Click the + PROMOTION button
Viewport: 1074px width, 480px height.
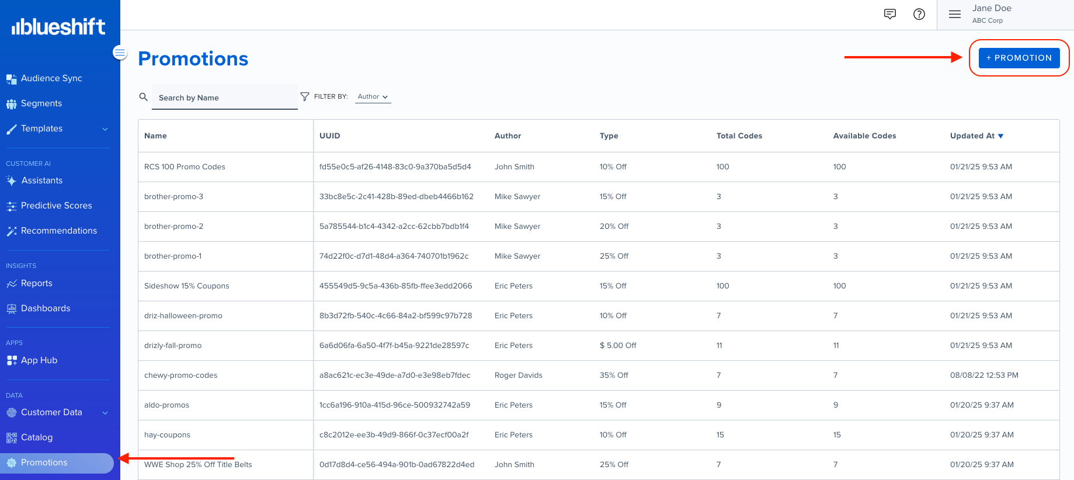coord(1019,58)
